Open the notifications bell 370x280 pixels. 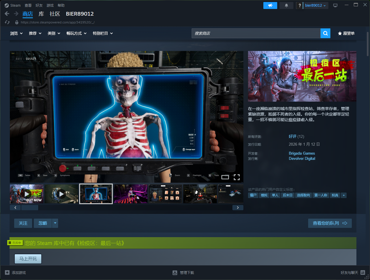pos(286,5)
